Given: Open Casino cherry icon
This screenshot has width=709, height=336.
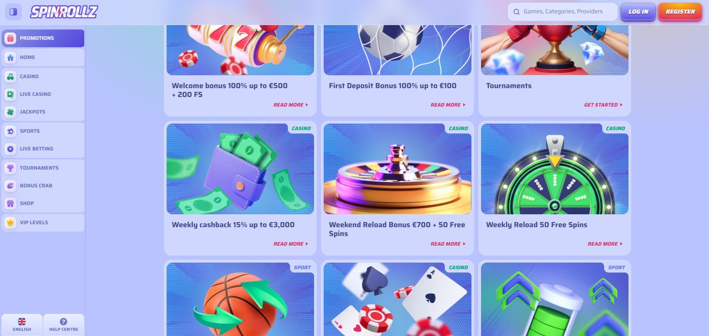Looking at the screenshot, I should point(10,76).
